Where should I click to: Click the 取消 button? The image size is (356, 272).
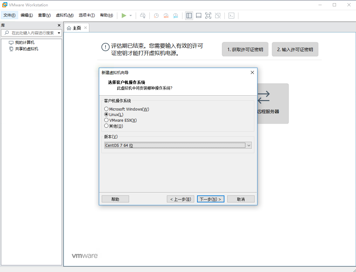tap(241, 199)
